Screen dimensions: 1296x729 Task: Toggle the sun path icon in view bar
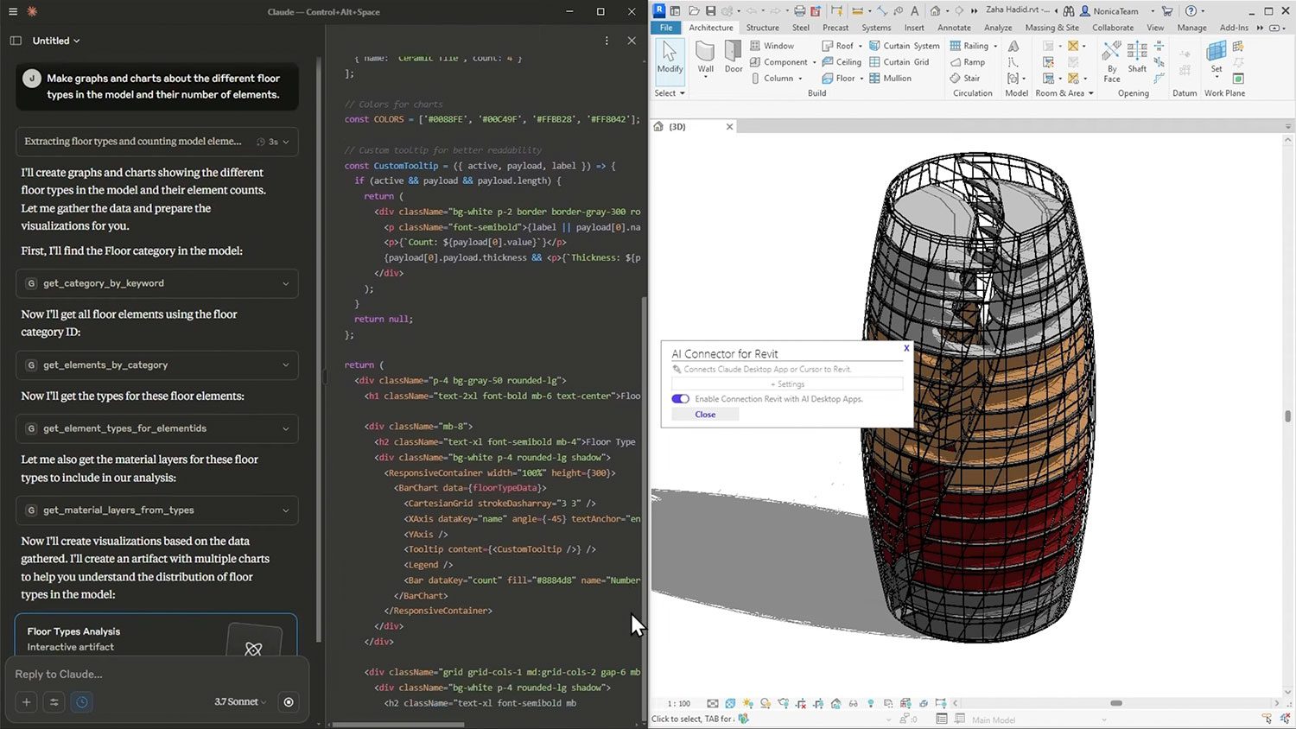tap(747, 704)
